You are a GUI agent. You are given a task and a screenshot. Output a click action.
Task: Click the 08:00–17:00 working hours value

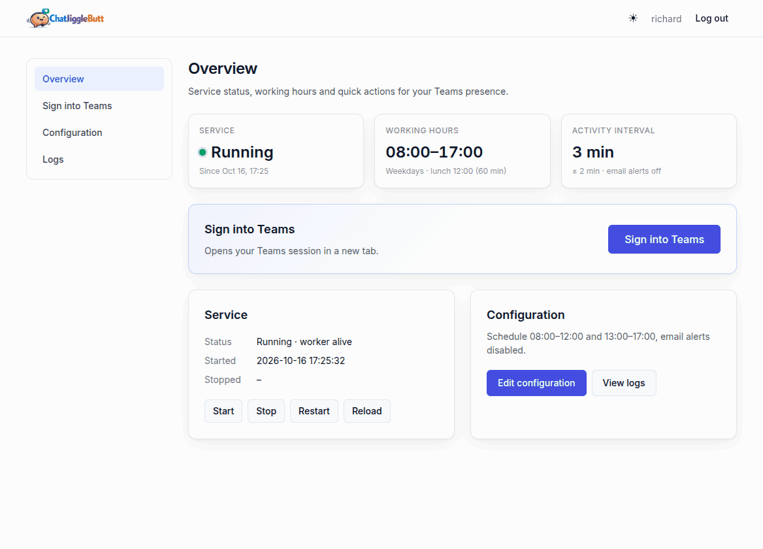click(x=434, y=152)
